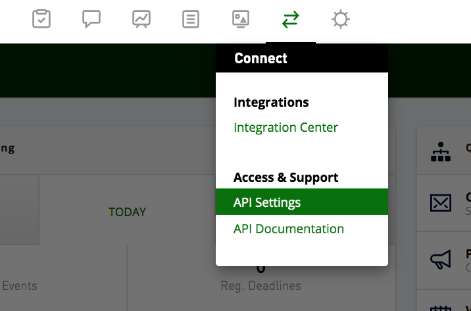This screenshot has height=311, width=471.
Task: Select the TODAY tab in dashboard
Action: (x=127, y=212)
